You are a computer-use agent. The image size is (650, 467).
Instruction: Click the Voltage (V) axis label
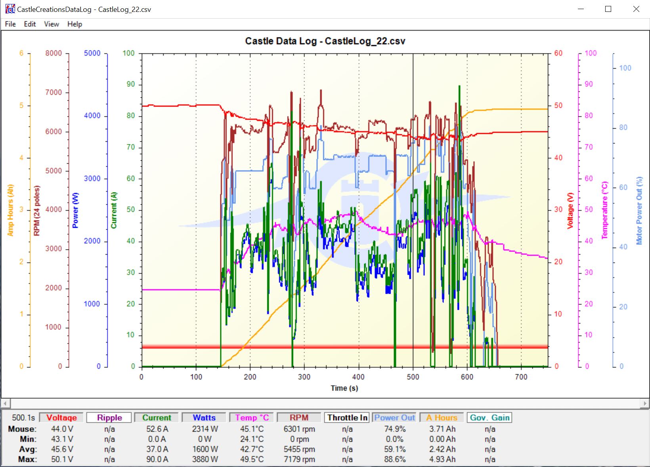[570, 210]
